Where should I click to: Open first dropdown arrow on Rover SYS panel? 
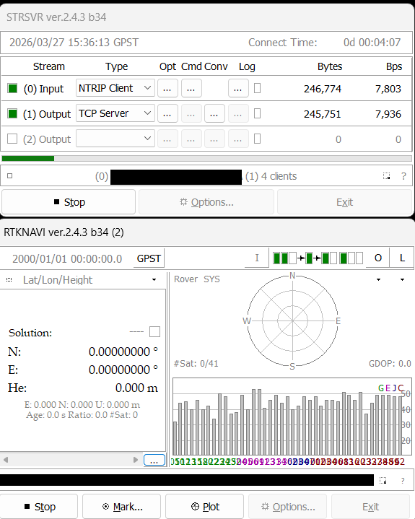[379, 279]
